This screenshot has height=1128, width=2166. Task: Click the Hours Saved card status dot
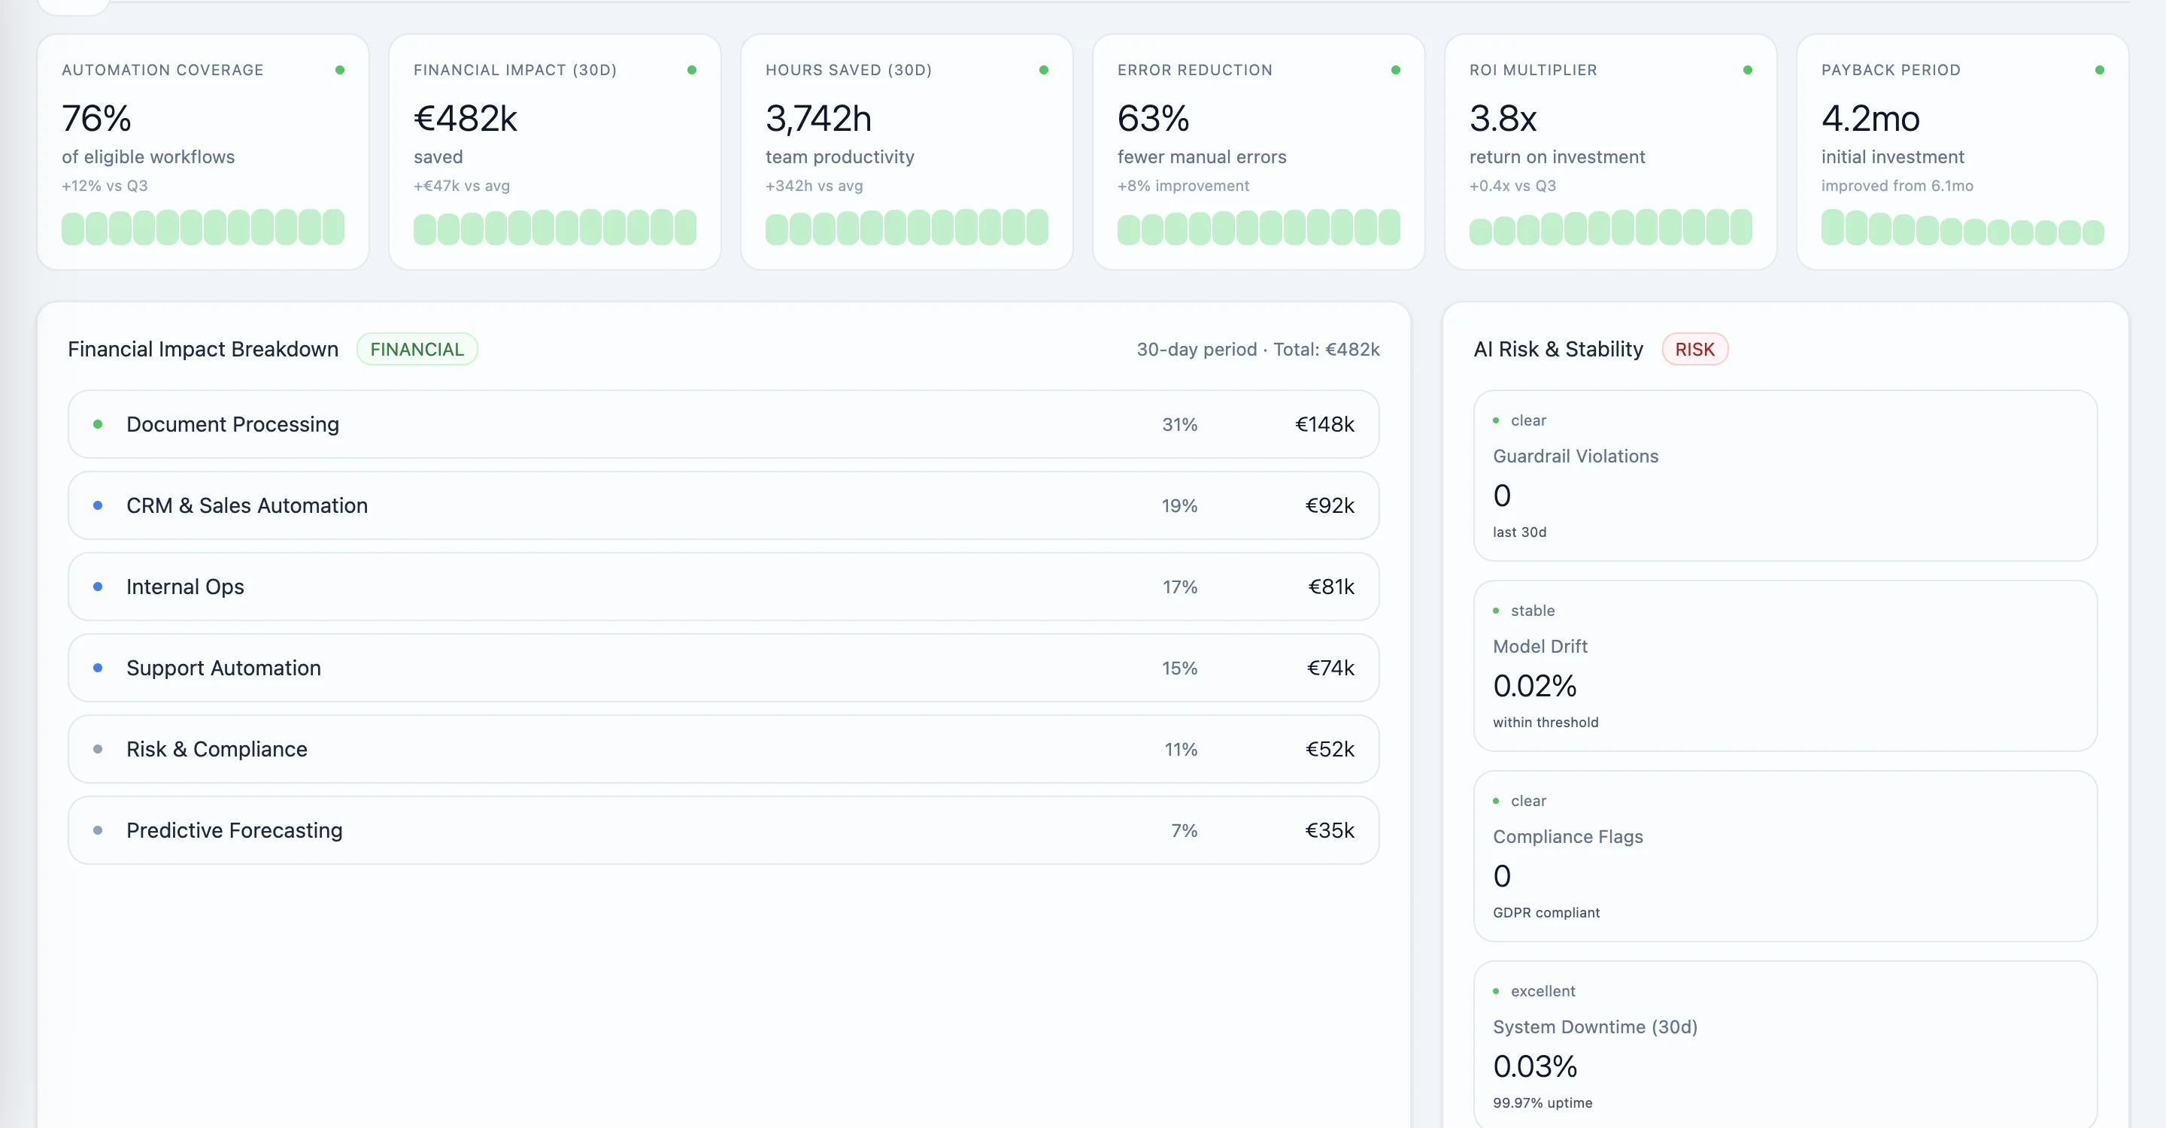[x=1043, y=70]
